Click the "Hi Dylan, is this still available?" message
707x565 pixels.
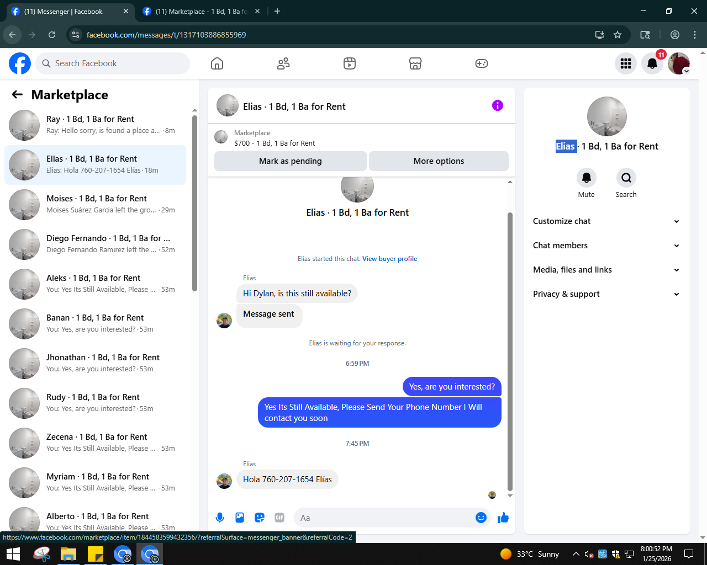tap(297, 294)
